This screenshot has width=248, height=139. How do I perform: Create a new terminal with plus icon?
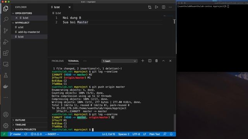click(143, 61)
